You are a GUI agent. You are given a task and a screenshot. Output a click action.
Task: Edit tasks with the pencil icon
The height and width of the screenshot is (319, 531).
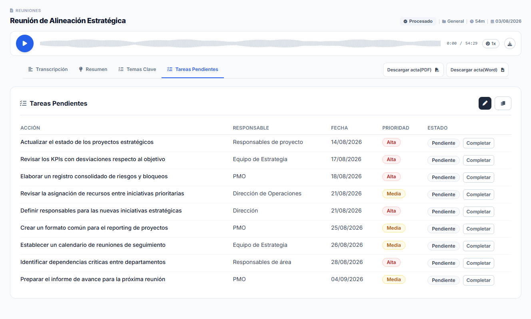(485, 103)
